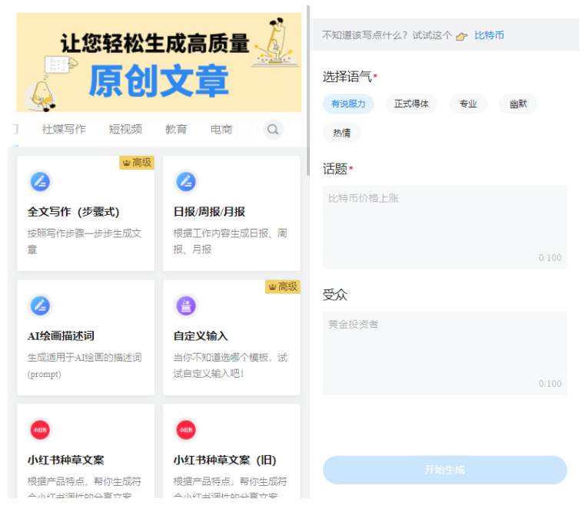Click the 比特币 suggestion link
The height and width of the screenshot is (512, 588).
click(x=489, y=35)
